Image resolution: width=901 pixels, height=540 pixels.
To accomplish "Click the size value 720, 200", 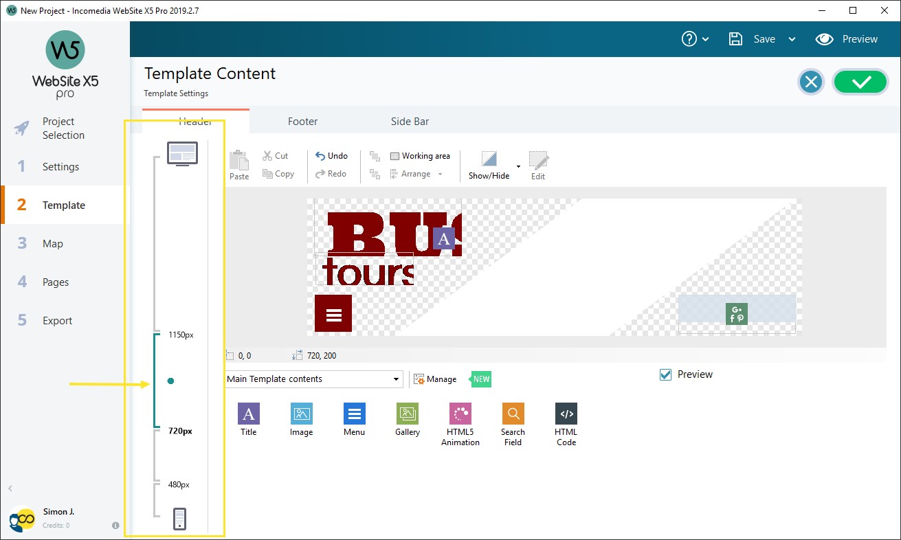I will click(x=321, y=356).
